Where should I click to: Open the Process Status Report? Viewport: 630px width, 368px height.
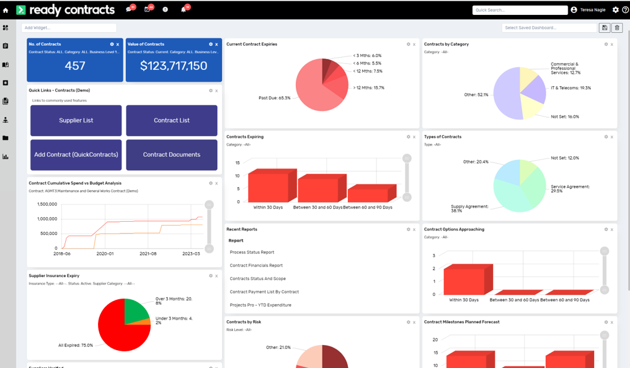[252, 252]
